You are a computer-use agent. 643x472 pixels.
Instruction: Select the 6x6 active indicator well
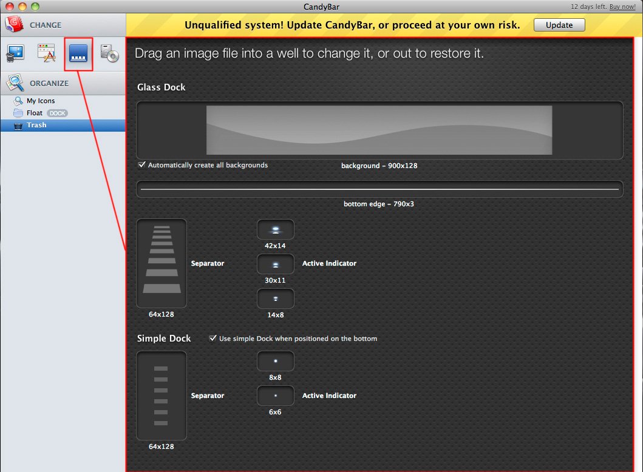pos(276,396)
